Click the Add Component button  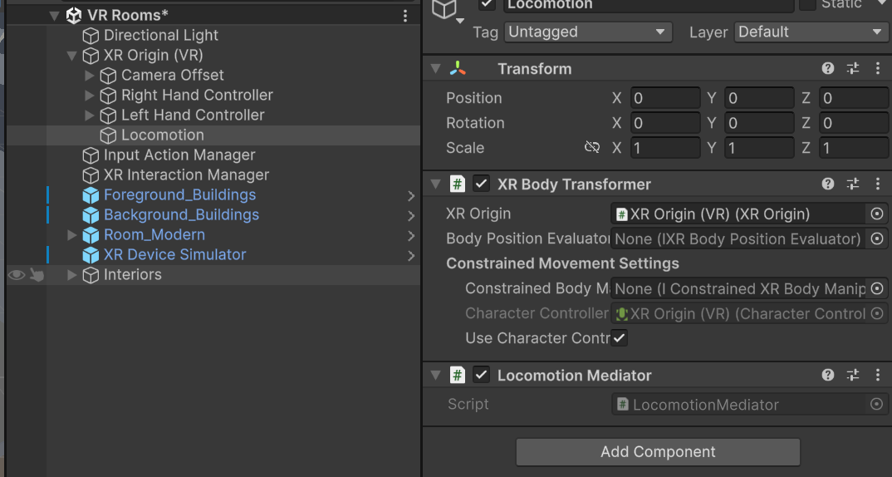(658, 452)
